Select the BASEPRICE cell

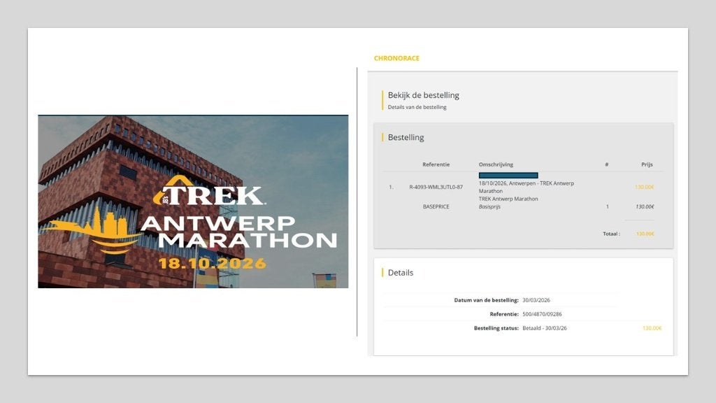(x=436, y=206)
